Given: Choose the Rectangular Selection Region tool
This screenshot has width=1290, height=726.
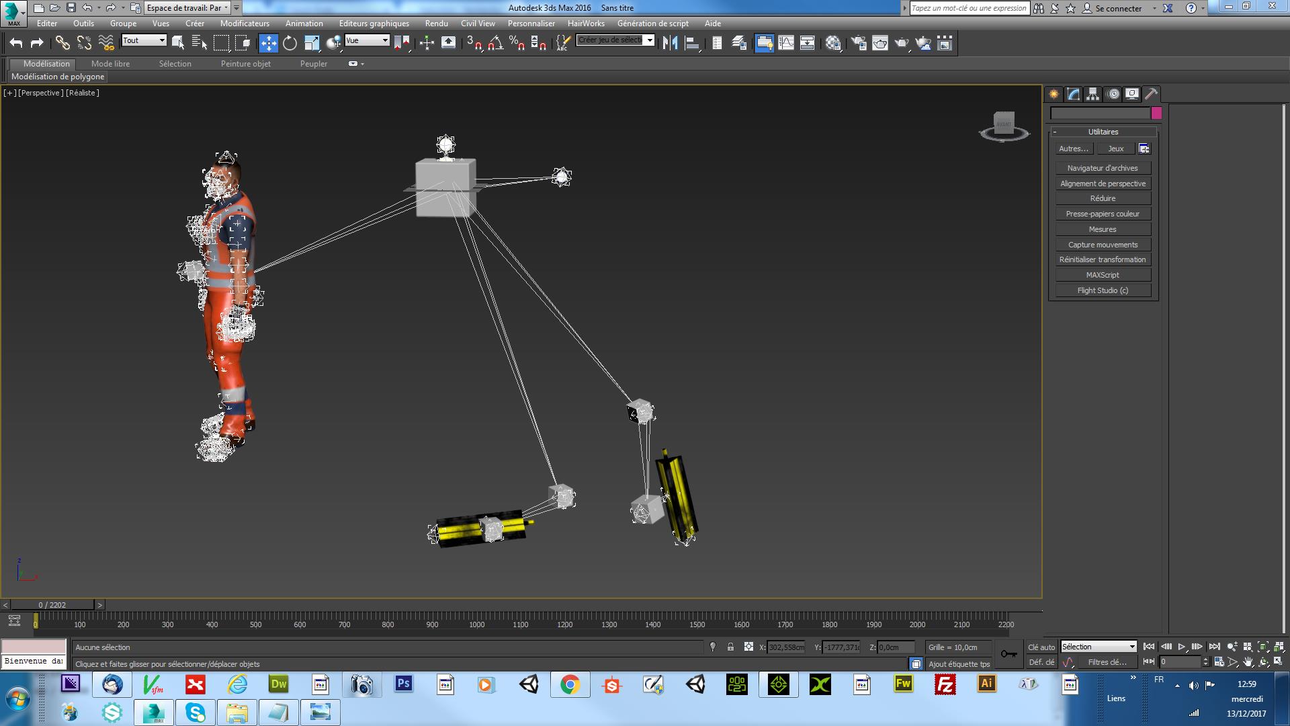Looking at the screenshot, I should 221,43.
